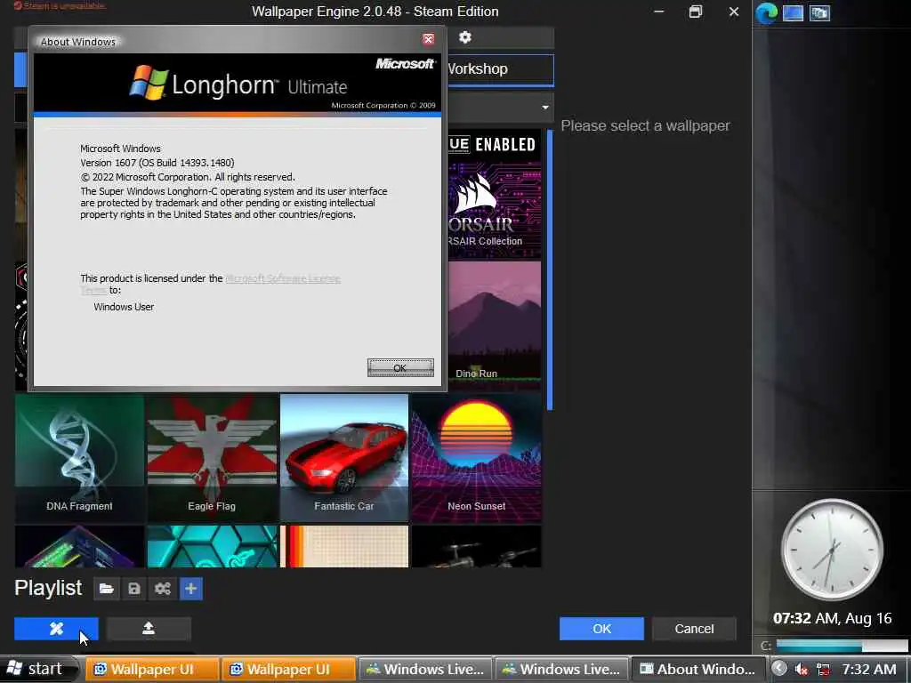Click the upload arrow button
This screenshot has width=911, height=683.
pos(149,629)
